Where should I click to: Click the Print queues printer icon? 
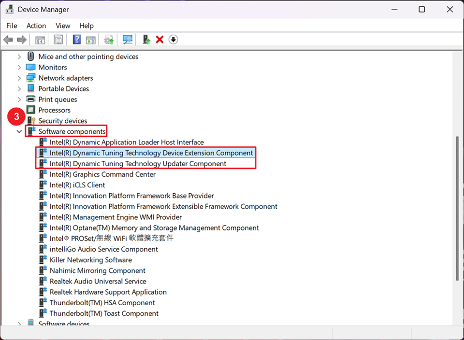(x=30, y=99)
